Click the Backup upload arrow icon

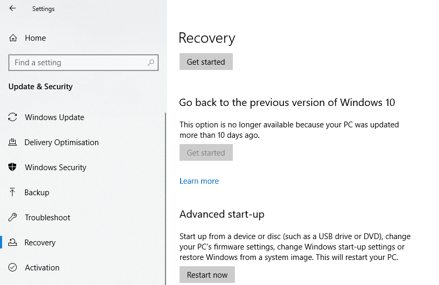point(13,193)
